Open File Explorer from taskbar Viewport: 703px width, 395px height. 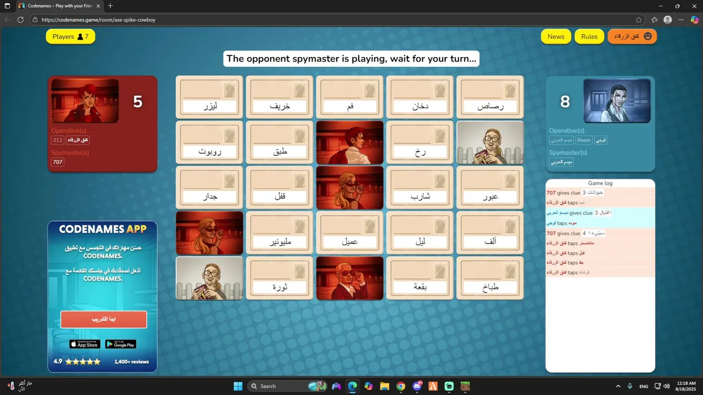pos(384,386)
